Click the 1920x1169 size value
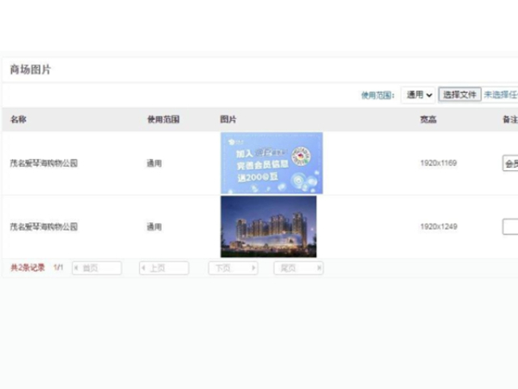518x389 pixels. [x=439, y=163]
